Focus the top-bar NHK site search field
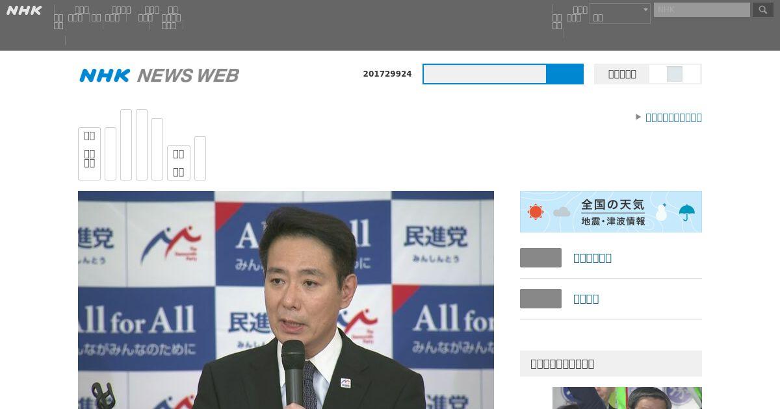This screenshot has width=780, height=409. click(702, 10)
